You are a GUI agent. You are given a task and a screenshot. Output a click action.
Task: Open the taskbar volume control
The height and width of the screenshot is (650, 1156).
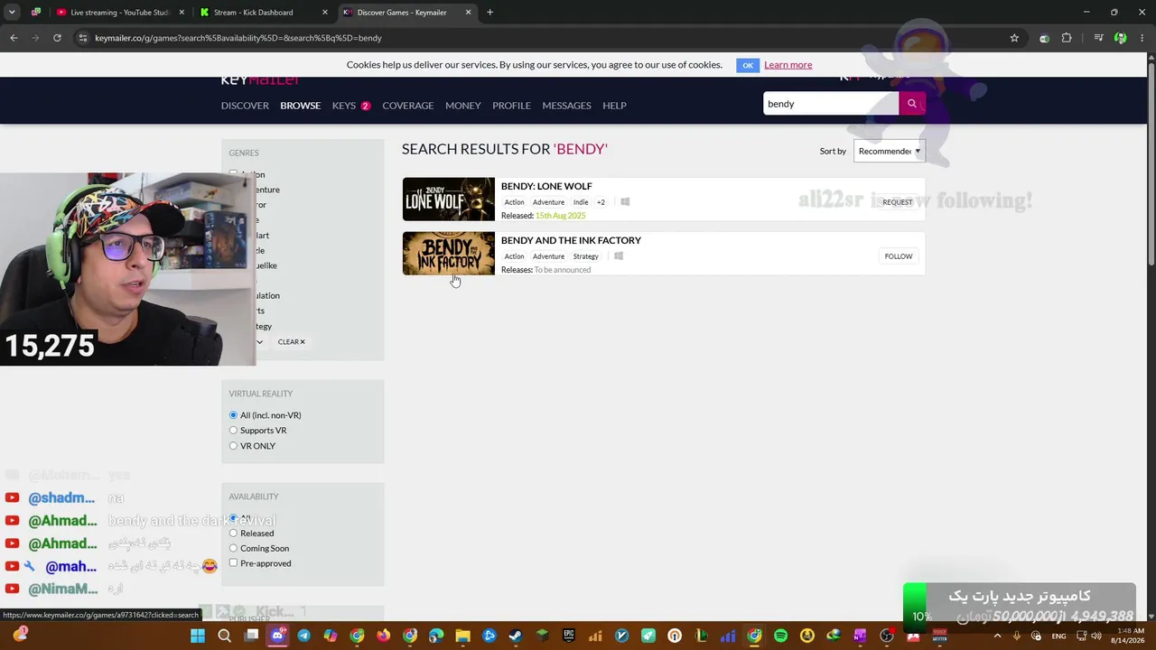(x=1096, y=636)
